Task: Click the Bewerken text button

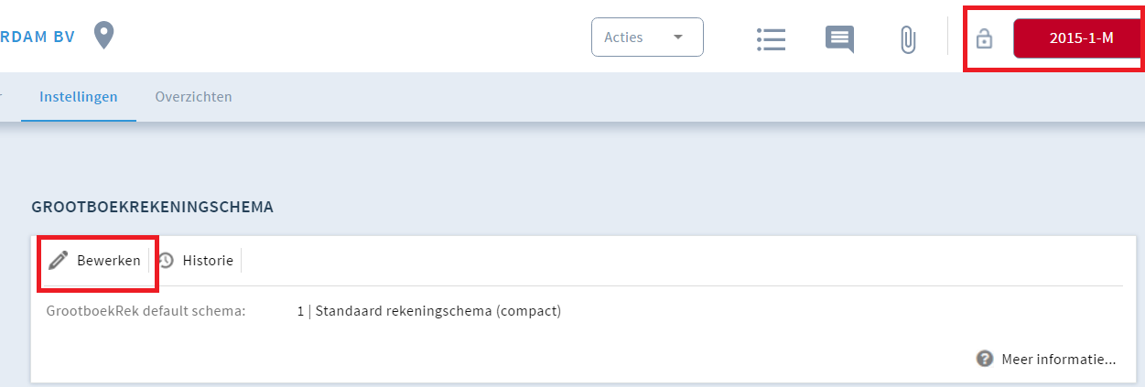Action: click(109, 261)
